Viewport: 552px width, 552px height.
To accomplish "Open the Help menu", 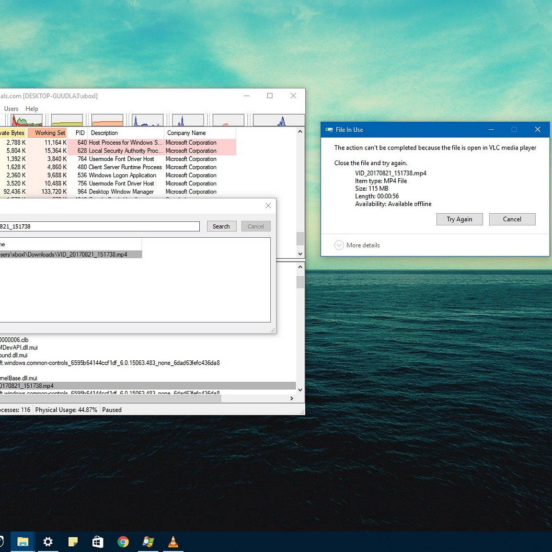I will coord(32,109).
